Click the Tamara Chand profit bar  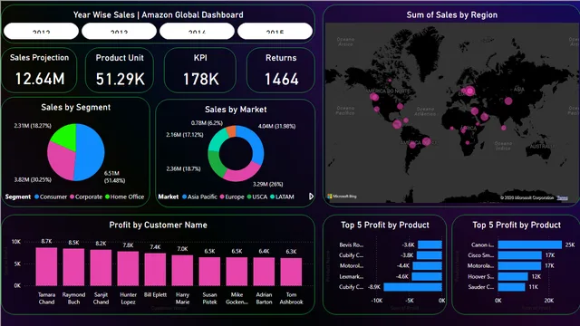point(46,266)
